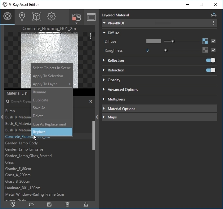This screenshot has height=209, width=223.
Task: Click the render teapot icon
Action: tap(76, 17)
